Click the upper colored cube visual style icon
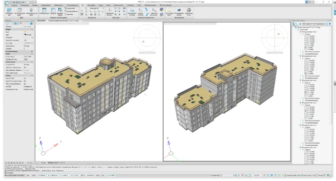This screenshot has height=181, width=336. pyautogui.click(x=161, y=9)
